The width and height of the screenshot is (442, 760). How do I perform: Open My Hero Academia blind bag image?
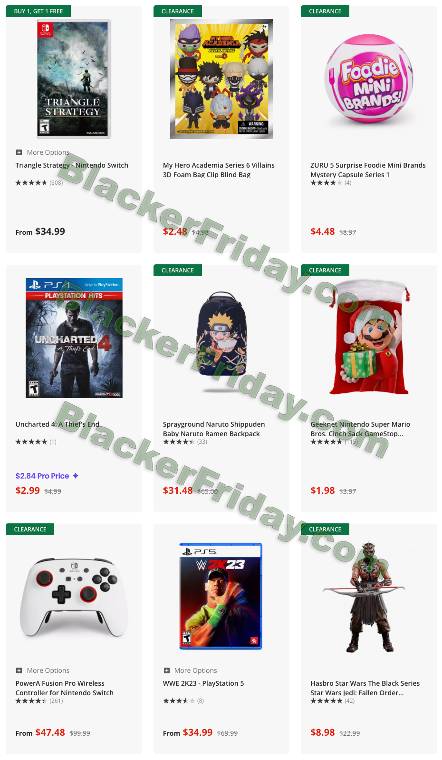[x=221, y=79]
